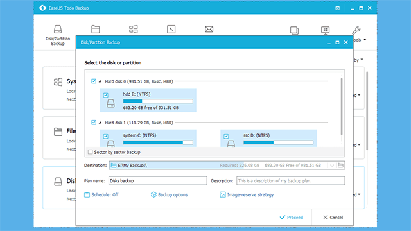Click the ssd D: usage bar

pyautogui.click(x=278, y=142)
